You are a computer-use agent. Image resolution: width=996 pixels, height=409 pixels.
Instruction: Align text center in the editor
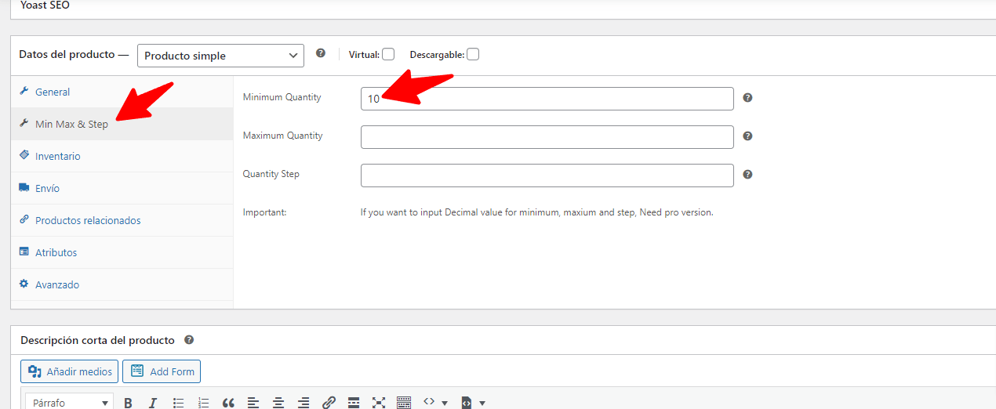click(x=278, y=403)
